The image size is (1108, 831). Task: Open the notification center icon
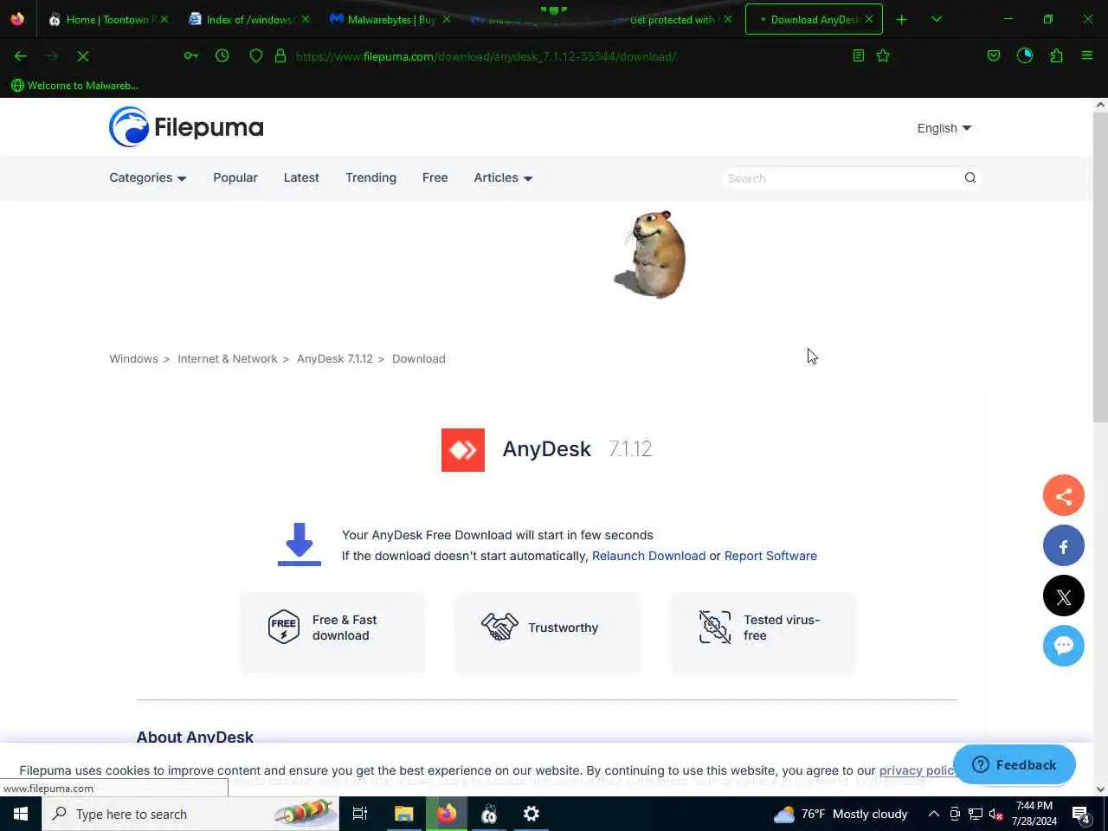[x=1081, y=814]
